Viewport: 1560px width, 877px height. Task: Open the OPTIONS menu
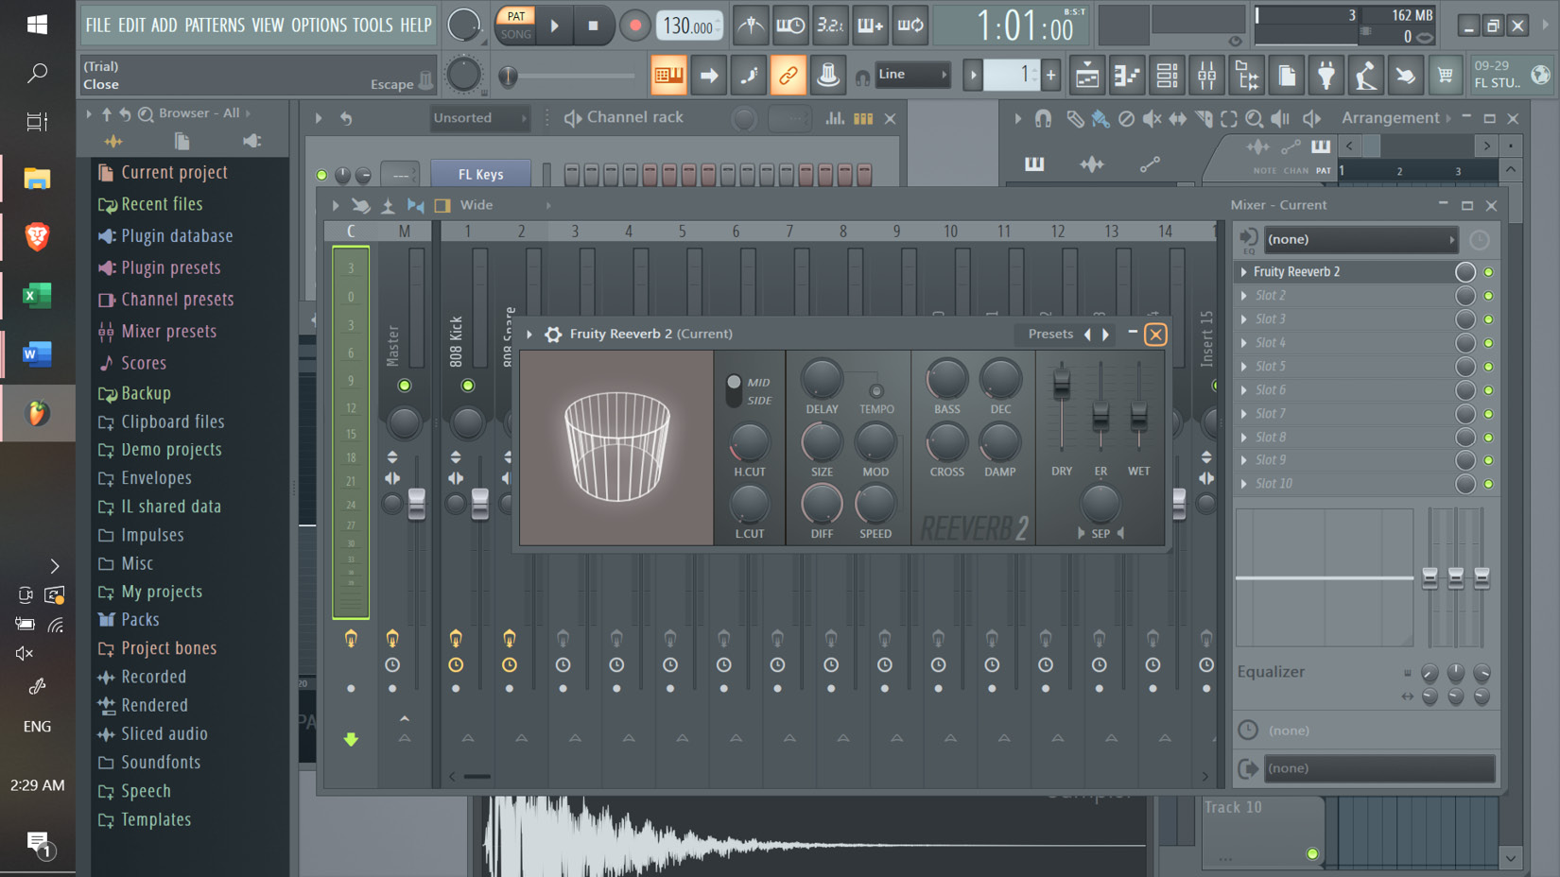coord(319,26)
